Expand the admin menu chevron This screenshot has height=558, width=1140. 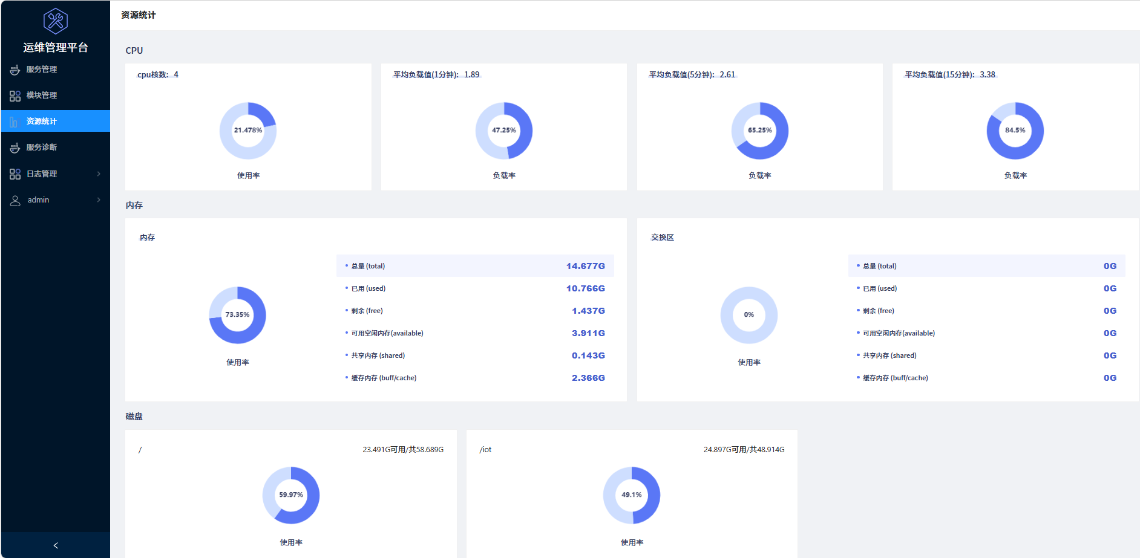(99, 200)
